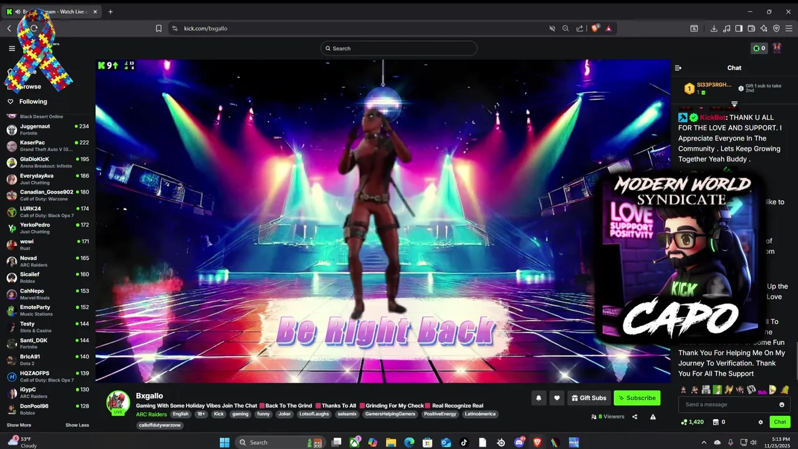Toggle the heart follow button

click(557, 398)
